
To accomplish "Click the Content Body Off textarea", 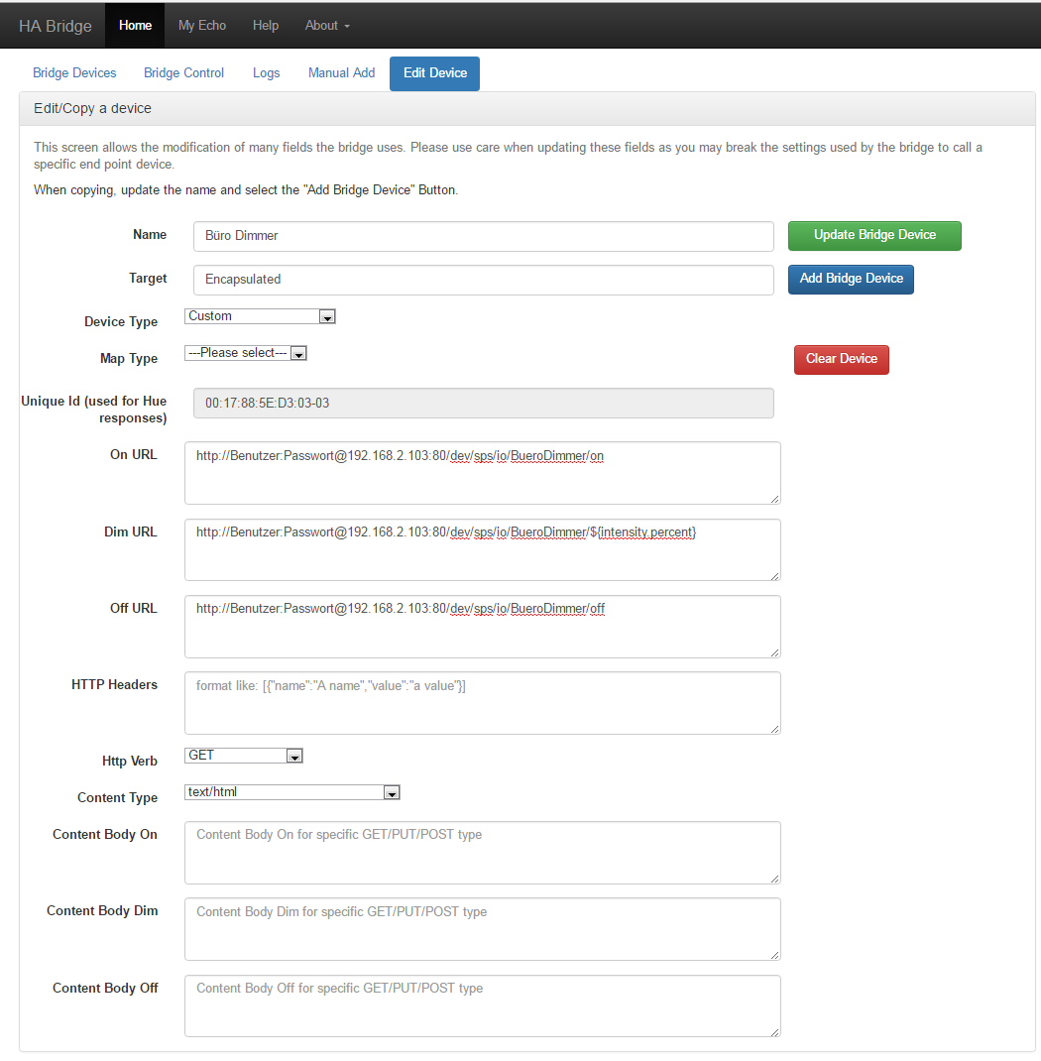I will coord(482,1006).
